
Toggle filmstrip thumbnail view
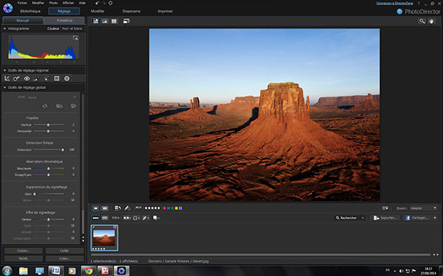(x=95, y=218)
